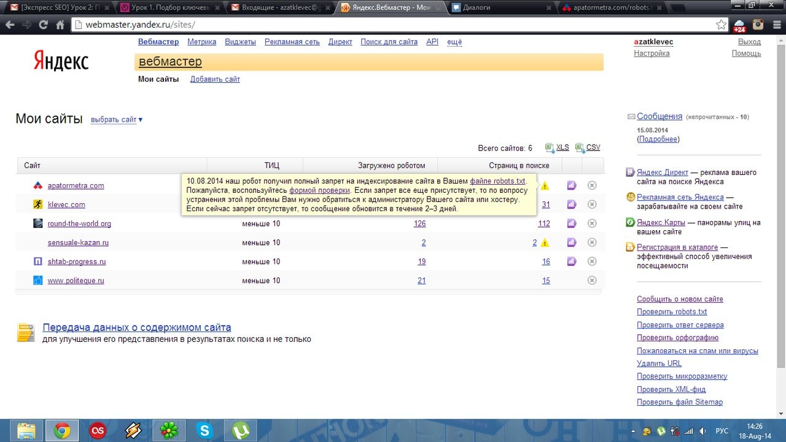The width and height of the screenshot is (786, 442).
Task: Download the sites list as CSV
Action: (x=588, y=148)
